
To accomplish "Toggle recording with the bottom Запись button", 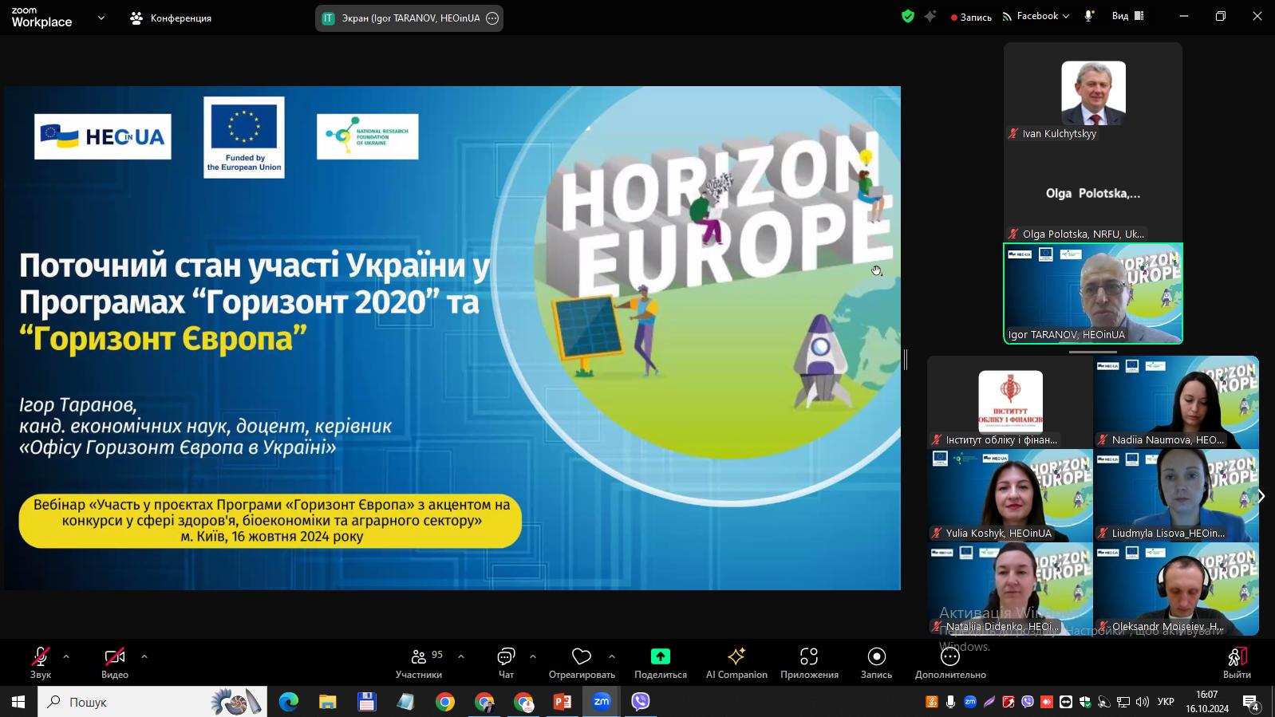I will pos(876,663).
